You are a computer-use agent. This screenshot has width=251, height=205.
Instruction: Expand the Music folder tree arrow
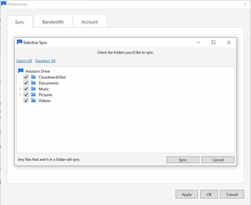20,89
